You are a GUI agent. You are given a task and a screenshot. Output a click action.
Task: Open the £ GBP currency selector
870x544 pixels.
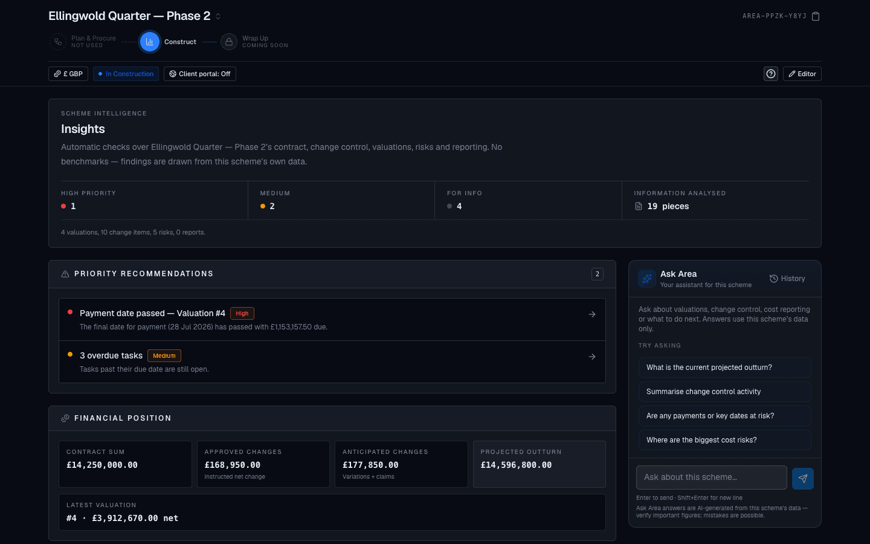(x=68, y=74)
